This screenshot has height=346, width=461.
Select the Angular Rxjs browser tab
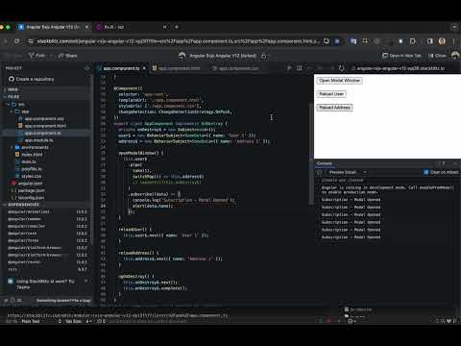click(53, 27)
